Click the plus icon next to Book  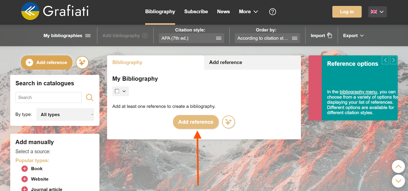click(24, 169)
